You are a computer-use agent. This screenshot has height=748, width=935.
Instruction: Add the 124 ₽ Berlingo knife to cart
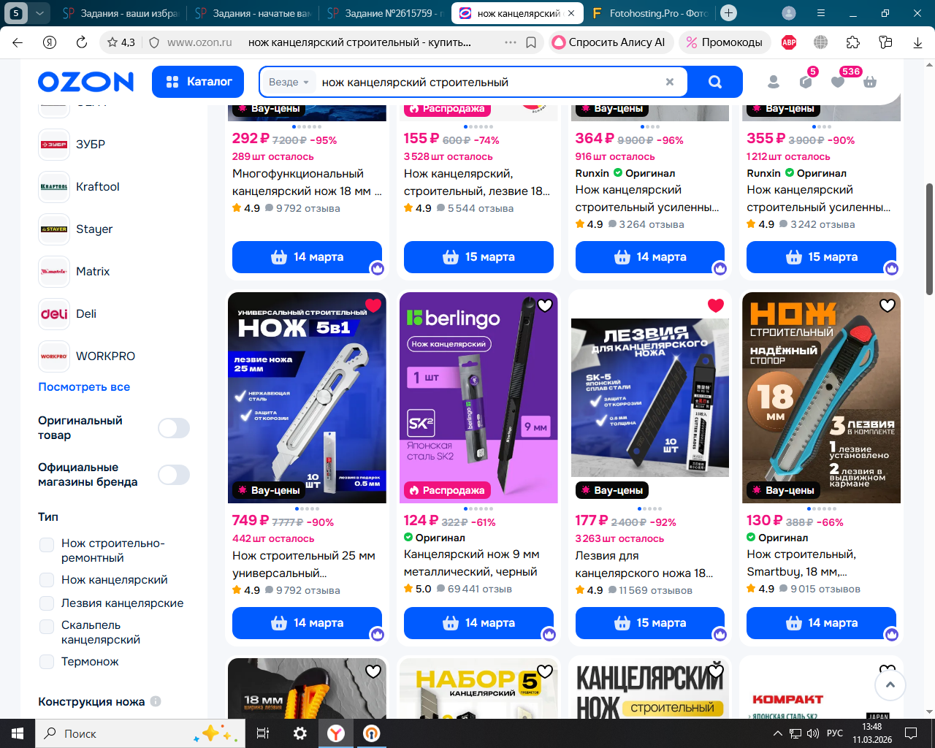click(478, 623)
